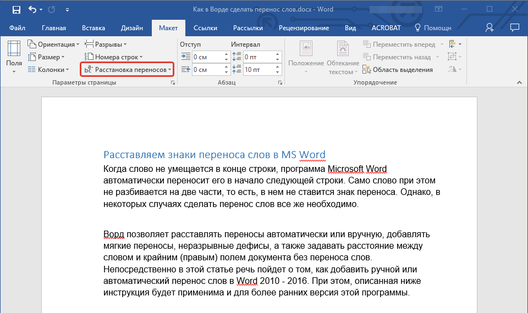Viewport: 528px width, 313px height.
Task: Save the document with the floppy disk icon
Action: (16, 10)
